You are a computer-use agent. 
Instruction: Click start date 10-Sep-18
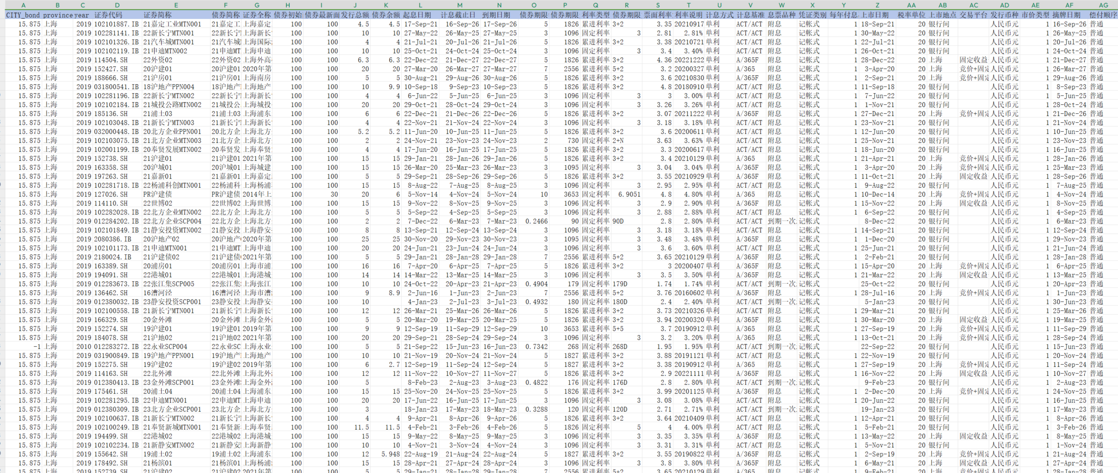click(420, 87)
